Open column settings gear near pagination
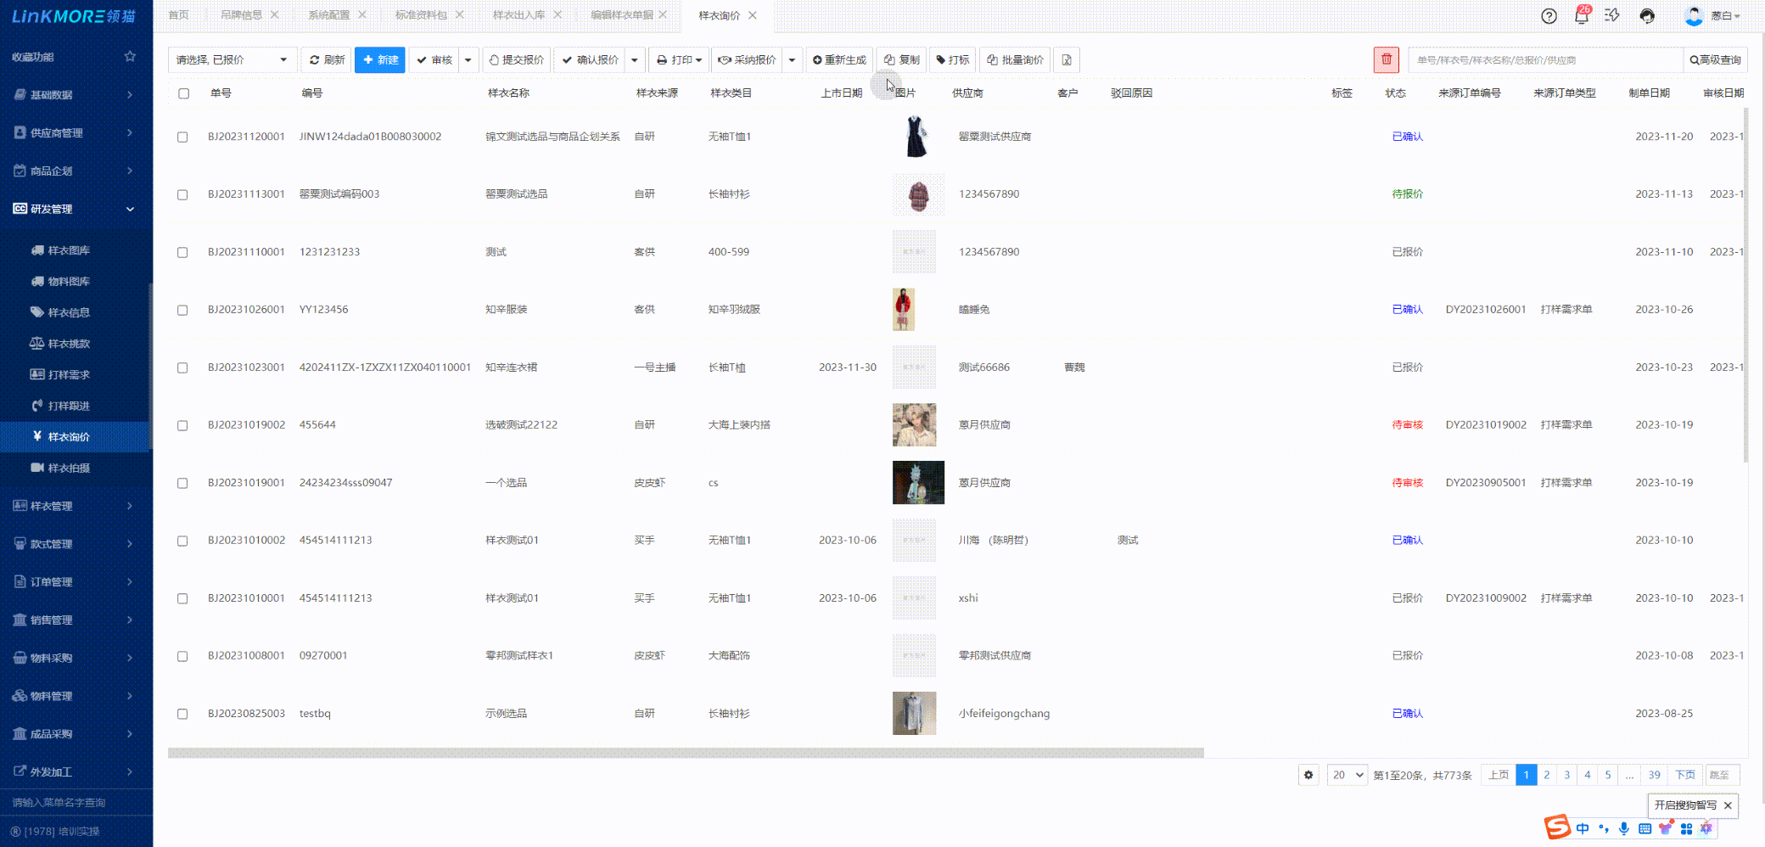1765x847 pixels. tap(1308, 775)
